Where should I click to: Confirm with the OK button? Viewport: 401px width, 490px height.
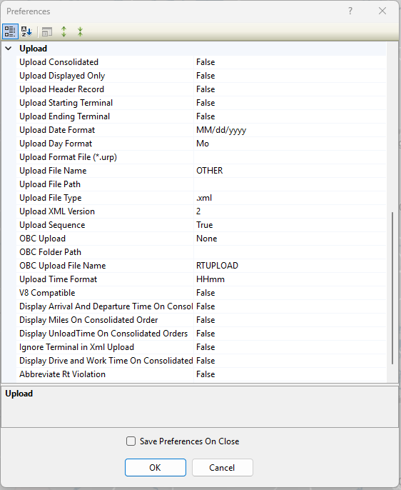coord(156,467)
